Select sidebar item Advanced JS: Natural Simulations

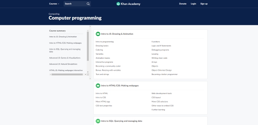click(63, 64)
